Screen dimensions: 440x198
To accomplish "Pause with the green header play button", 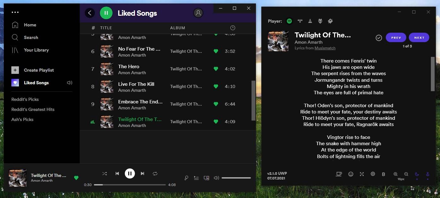I will (106, 13).
